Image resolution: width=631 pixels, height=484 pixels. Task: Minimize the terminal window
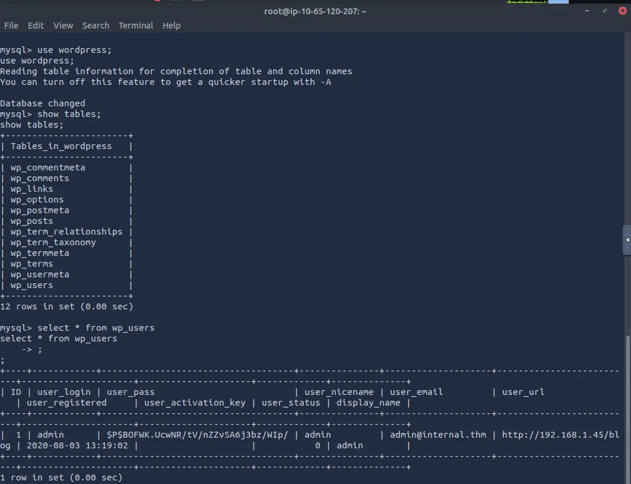pyautogui.click(x=588, y=11)
